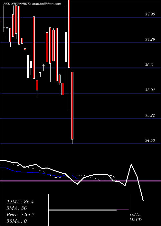Click the tall white candlestick body
This screenshot has height=226, width=161.
pyautogui.click(x=66, y=47)
